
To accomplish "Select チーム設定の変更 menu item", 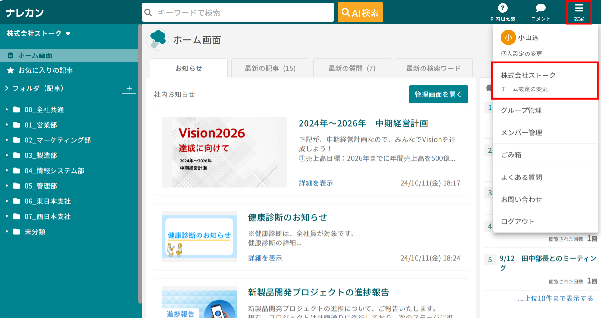I will pyautogui.click(x=524, y=89).
